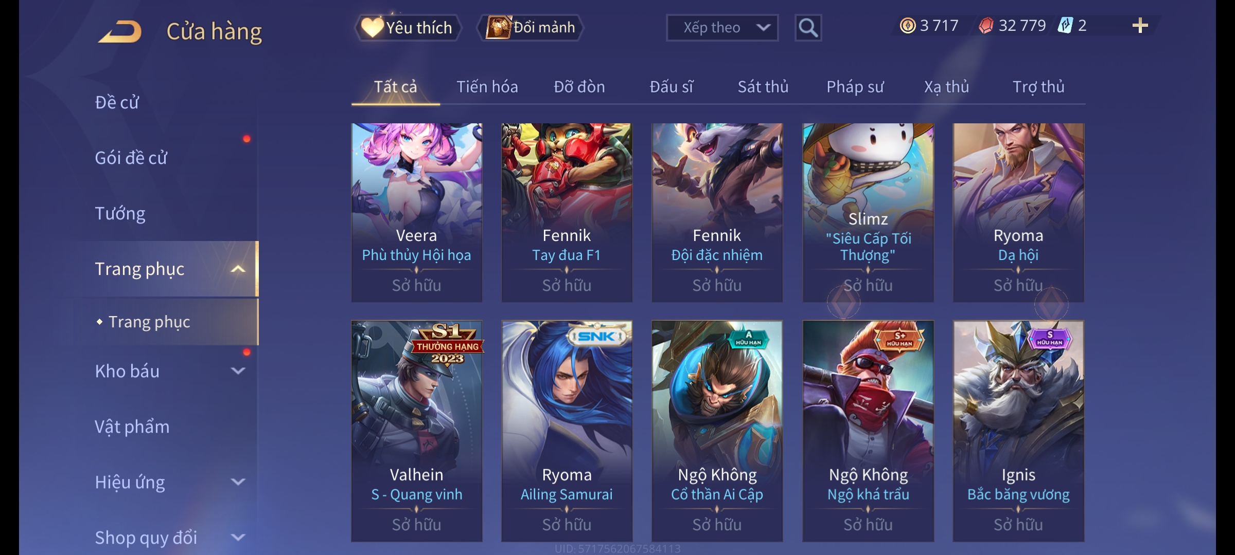The height and width of the screenshot is (555, 1235).
Task: Go to Tướng in the sidebar
Action: pyautogui.click(x=120, y=213)
